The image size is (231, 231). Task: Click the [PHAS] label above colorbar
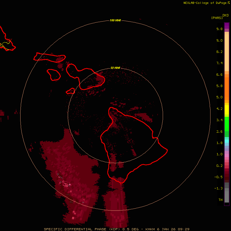coord(217,18)
